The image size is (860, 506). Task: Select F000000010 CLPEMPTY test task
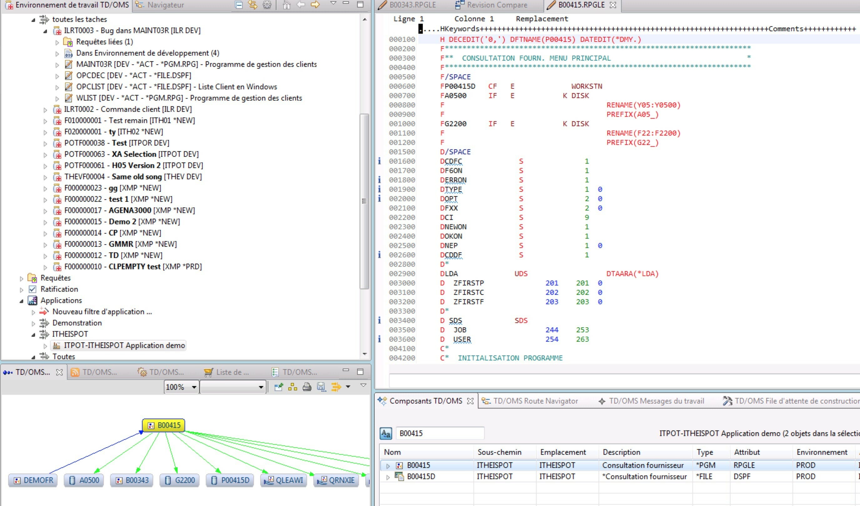(x=127, y=267)
